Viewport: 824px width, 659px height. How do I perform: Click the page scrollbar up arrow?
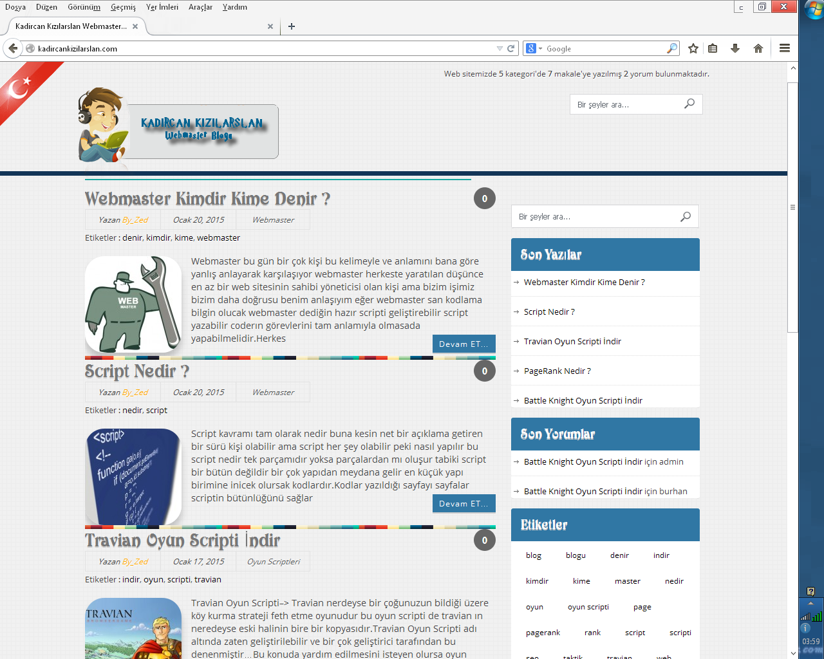793,68
